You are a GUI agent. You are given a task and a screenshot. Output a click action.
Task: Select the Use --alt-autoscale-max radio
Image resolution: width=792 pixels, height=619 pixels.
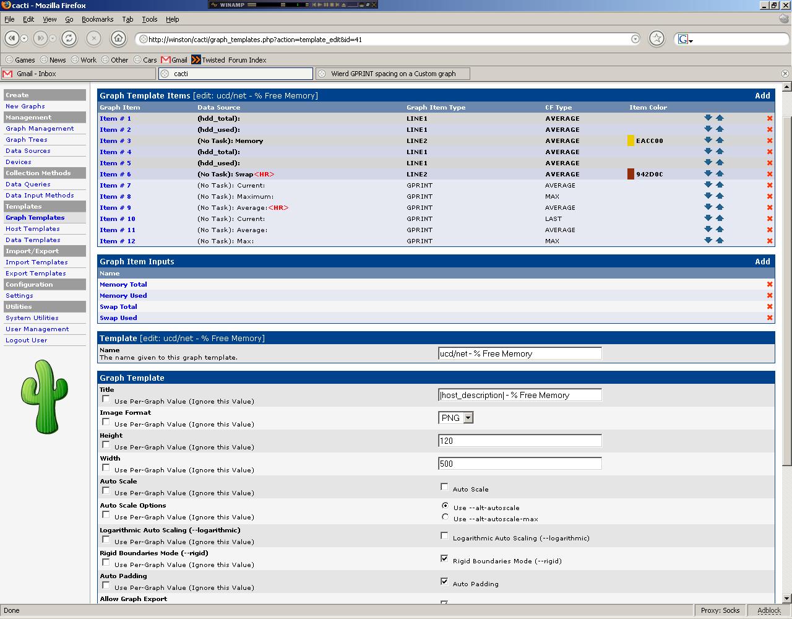coord(445,517)
